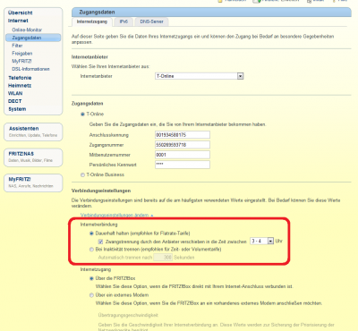The height and width of the screenshot is (331, 358).
Task: Select the T-Online radio button
Action: [82, 115]
